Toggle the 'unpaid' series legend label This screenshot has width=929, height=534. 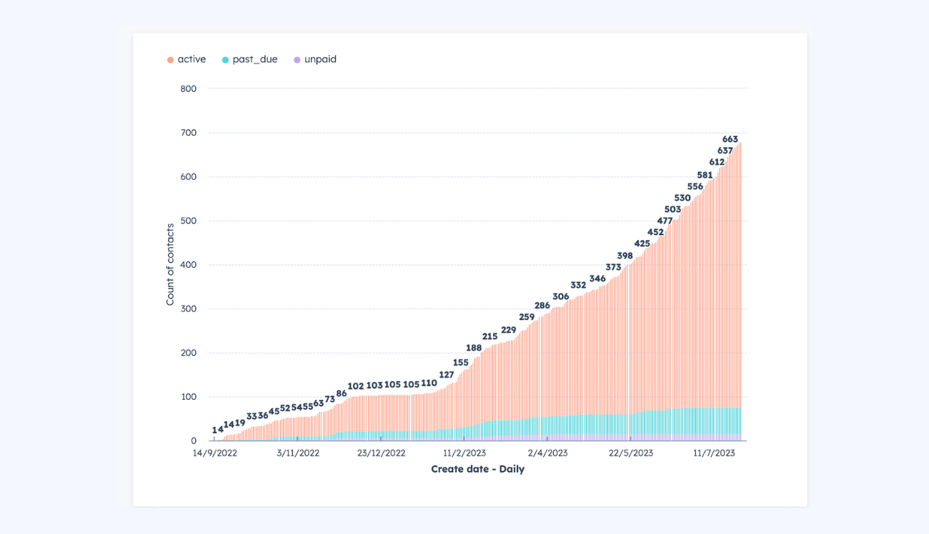pos(320,59)
